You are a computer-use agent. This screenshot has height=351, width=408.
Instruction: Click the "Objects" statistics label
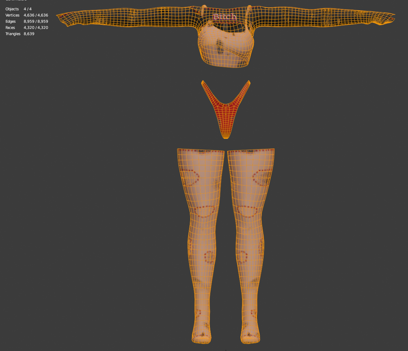(12, 9)
